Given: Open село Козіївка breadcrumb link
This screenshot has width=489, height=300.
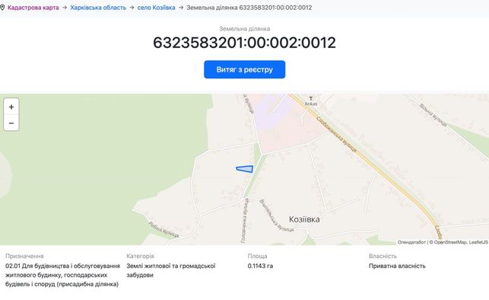Looking at the screenshot, I should tap(156, 8).
